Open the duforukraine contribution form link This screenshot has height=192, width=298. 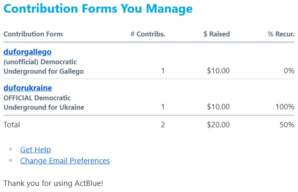click(x=27, y=88)
